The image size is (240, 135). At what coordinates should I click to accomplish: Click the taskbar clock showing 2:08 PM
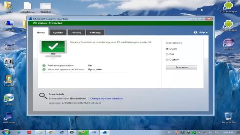pos(228,132)
